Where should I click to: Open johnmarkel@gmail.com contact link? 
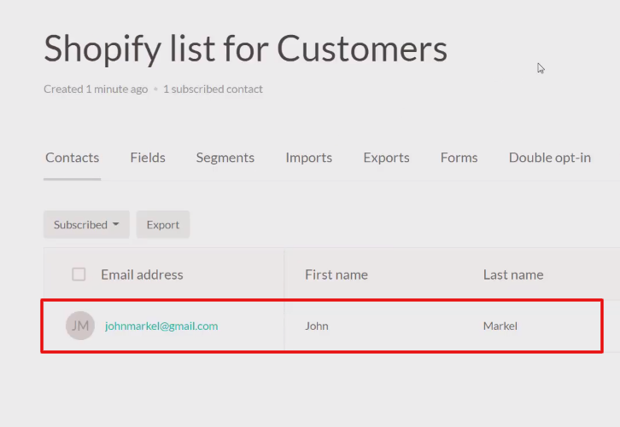pos(161,326)
